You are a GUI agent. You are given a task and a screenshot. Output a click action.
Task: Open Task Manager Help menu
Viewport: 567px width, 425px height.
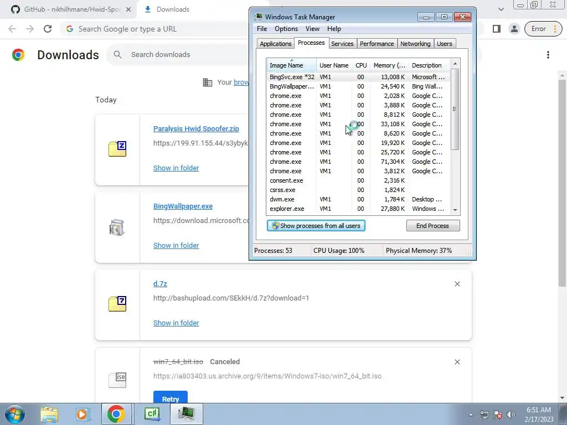[334, 29]
